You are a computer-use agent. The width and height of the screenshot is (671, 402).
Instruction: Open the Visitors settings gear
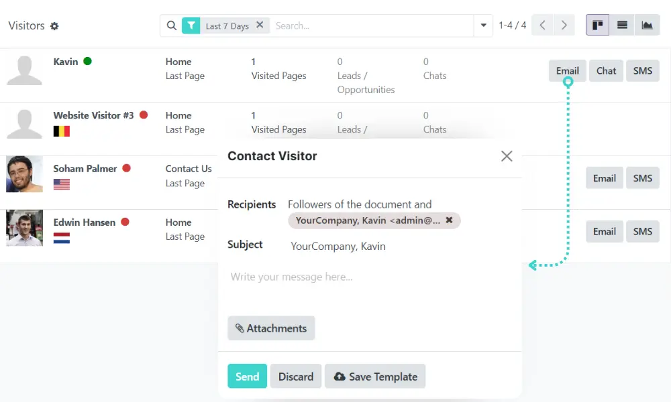tap(54, 26)
